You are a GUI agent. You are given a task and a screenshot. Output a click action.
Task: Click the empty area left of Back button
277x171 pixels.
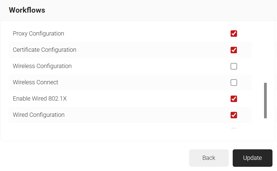click(x=90, y=158)
